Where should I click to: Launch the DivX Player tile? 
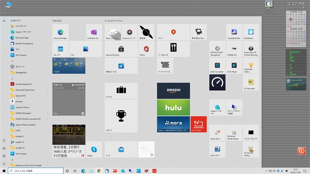point(234,66)
